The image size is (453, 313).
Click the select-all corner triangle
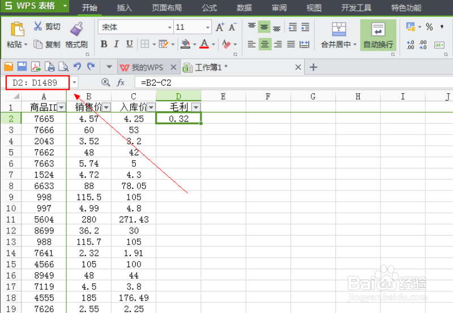[16, 96]
